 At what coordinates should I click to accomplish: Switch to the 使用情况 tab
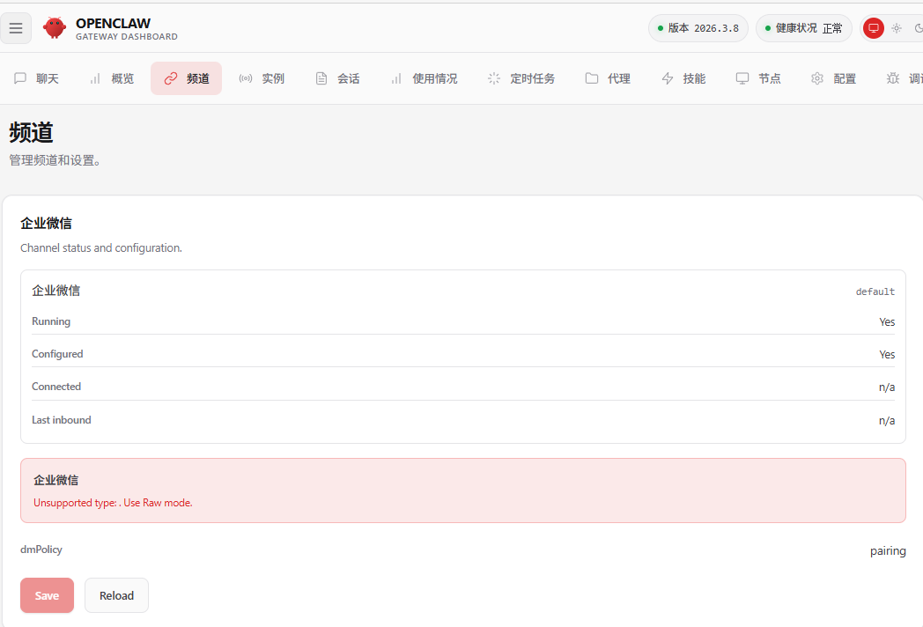pyautogui.click(x=424, y=78)
